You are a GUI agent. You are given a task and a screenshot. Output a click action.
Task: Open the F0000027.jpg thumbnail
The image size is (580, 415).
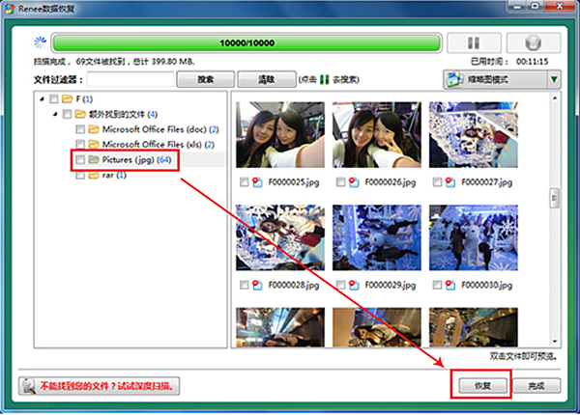474,135
